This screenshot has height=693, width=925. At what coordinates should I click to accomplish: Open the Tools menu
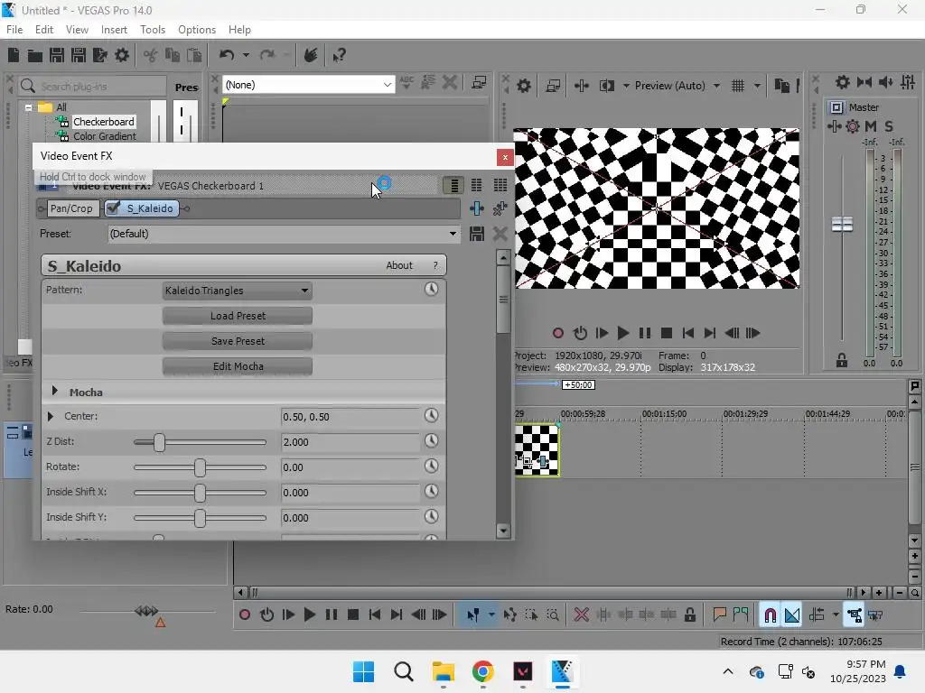point(152,30)
